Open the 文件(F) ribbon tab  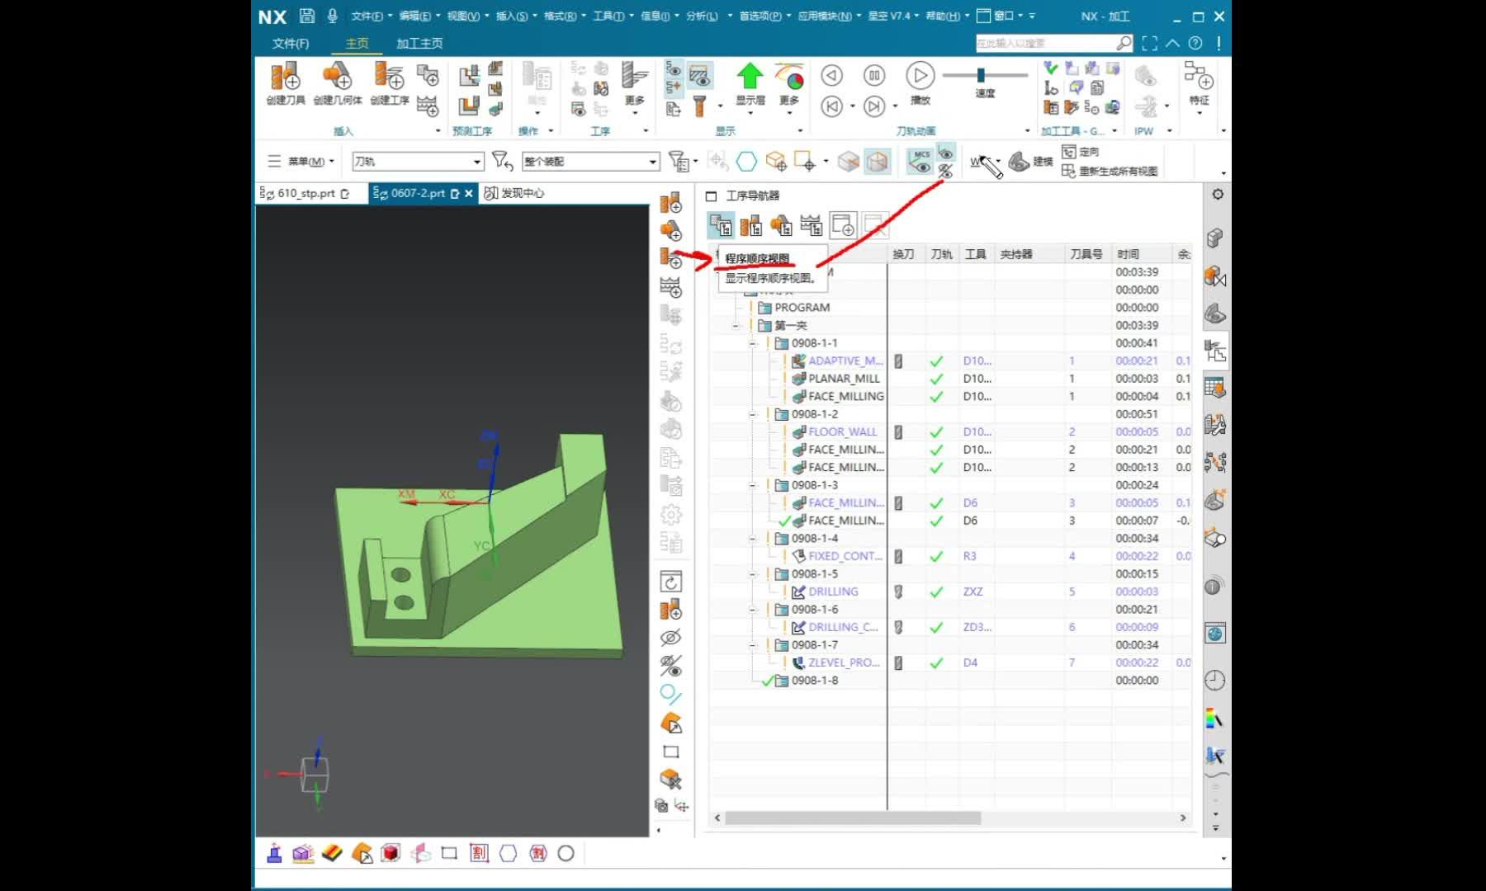click(291, 43)
